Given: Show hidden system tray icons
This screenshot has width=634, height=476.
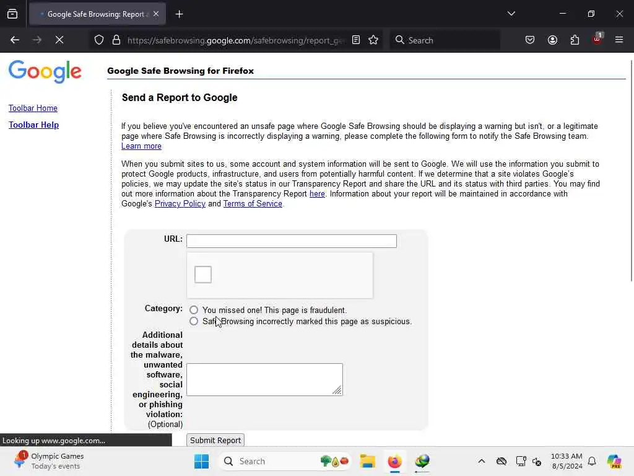Looking at the screenshot, I should pos(481,461).
